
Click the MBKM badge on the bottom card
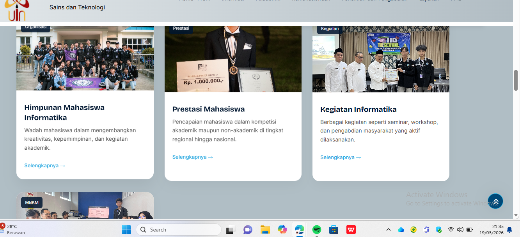coord(32,202)
